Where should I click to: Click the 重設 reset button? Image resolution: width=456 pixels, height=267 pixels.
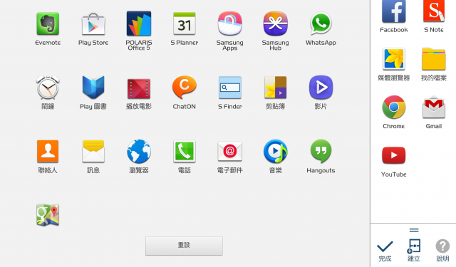point(184,246)
